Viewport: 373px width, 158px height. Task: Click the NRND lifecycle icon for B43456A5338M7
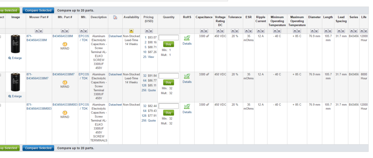65,83
